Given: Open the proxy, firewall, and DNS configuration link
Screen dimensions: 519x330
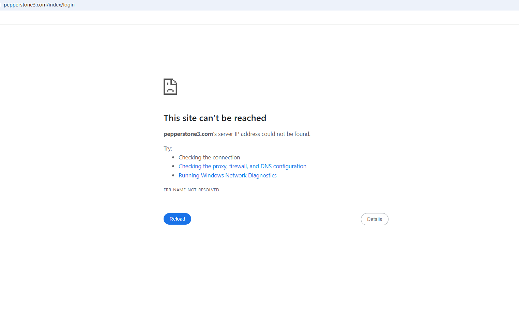Looking at the screenshot, I should 242,166.
